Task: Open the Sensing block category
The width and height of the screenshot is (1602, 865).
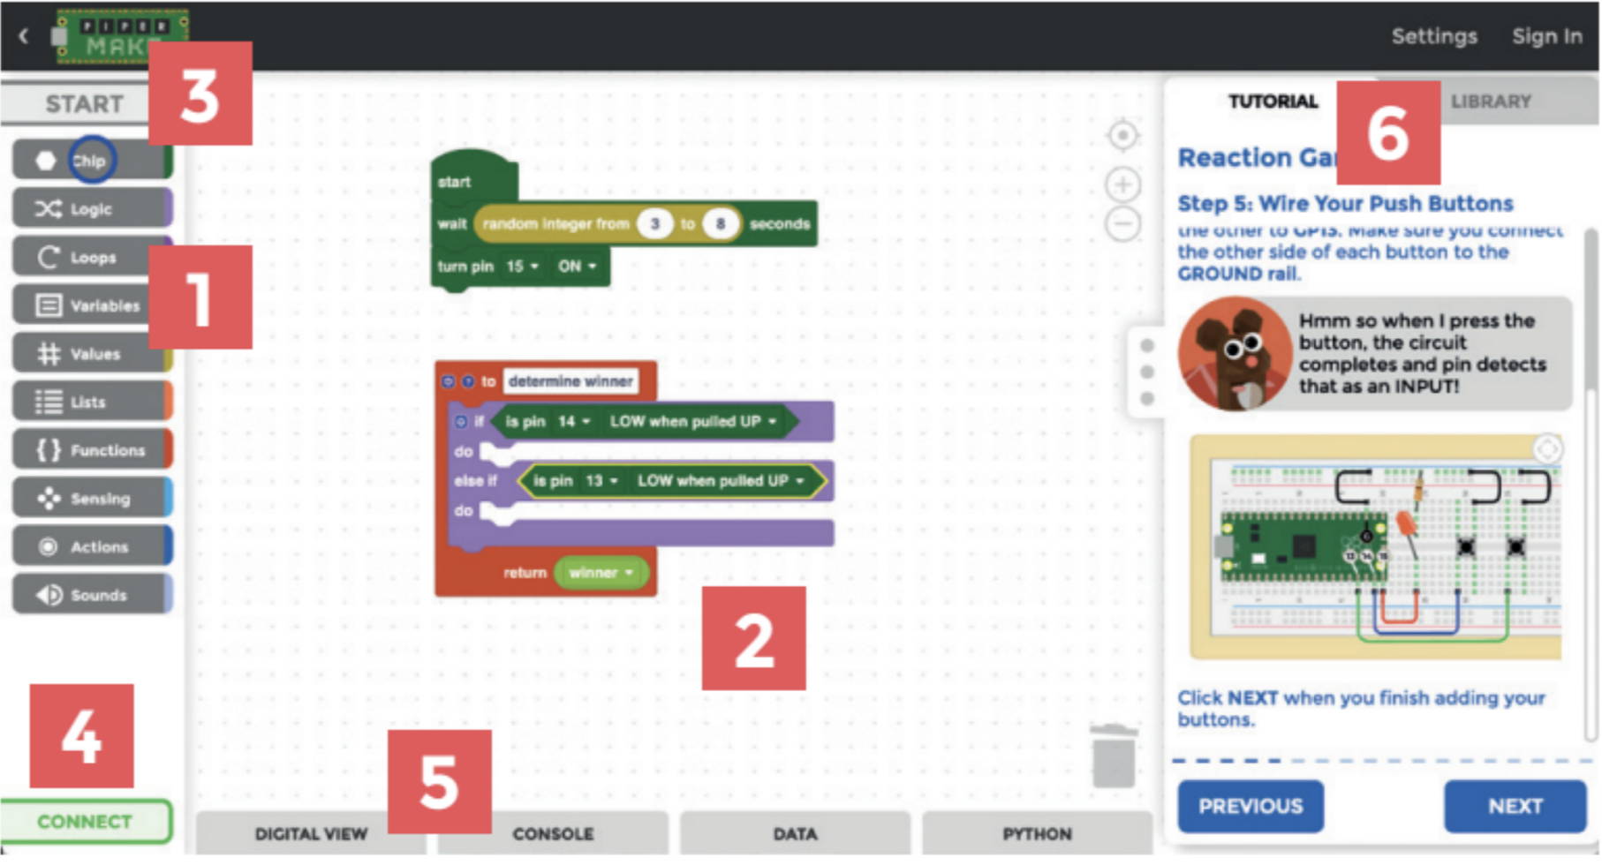Action: (x=92, y=499)
